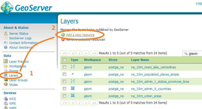Open ne_10m_urban_areas layer link
The image size is (202, 109).
146,96
